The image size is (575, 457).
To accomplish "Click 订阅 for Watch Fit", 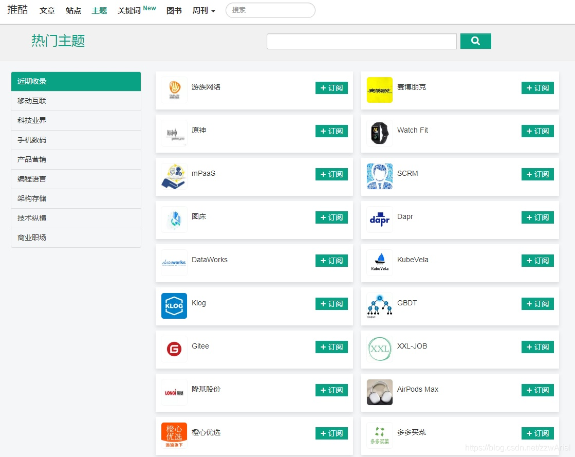I will (x=537, y=131).
